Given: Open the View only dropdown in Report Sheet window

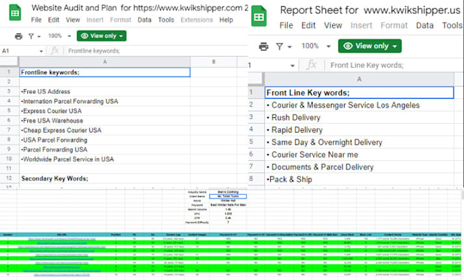Looking at the screenshot, I should coord(370,46).
